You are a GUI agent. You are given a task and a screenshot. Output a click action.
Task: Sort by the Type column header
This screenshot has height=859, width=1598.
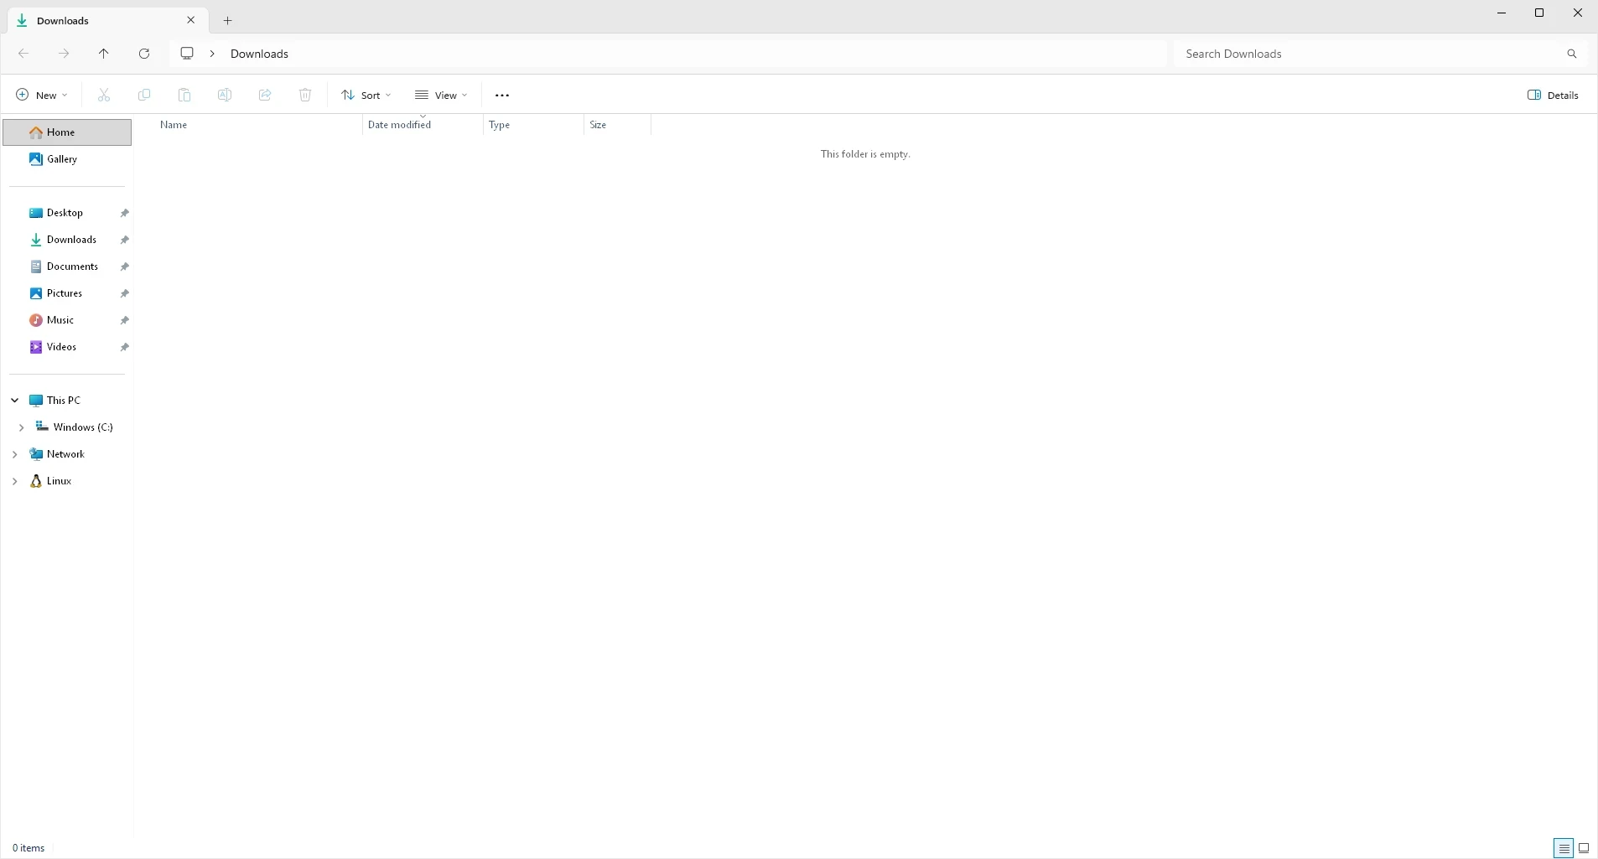click(x=533, y=125)
